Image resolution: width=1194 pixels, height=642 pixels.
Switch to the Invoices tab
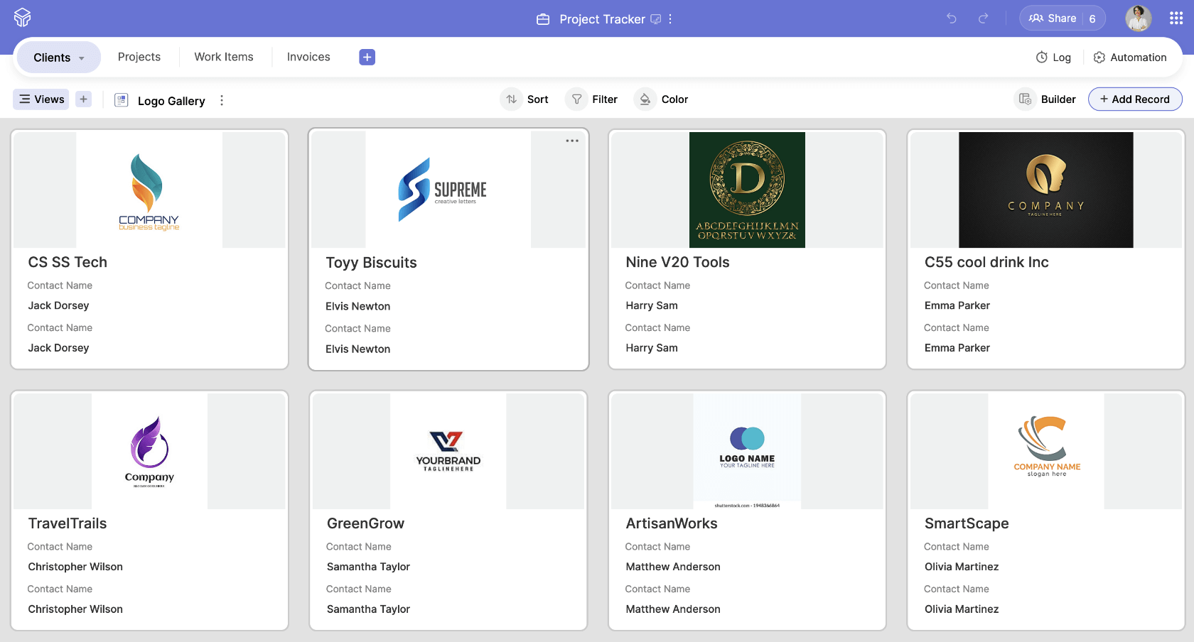[308, 57]
